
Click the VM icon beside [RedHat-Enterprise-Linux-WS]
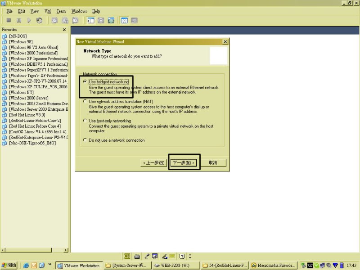4,137
